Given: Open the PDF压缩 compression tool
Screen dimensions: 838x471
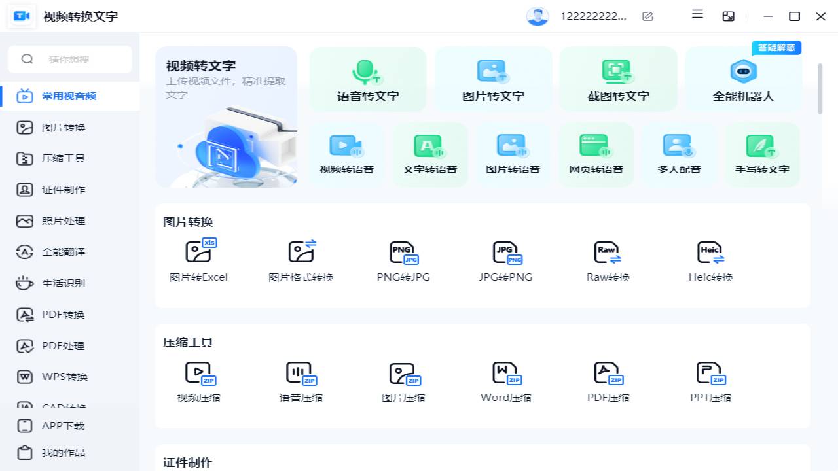Looking at the screenshot, I should (x=608, y=381).
